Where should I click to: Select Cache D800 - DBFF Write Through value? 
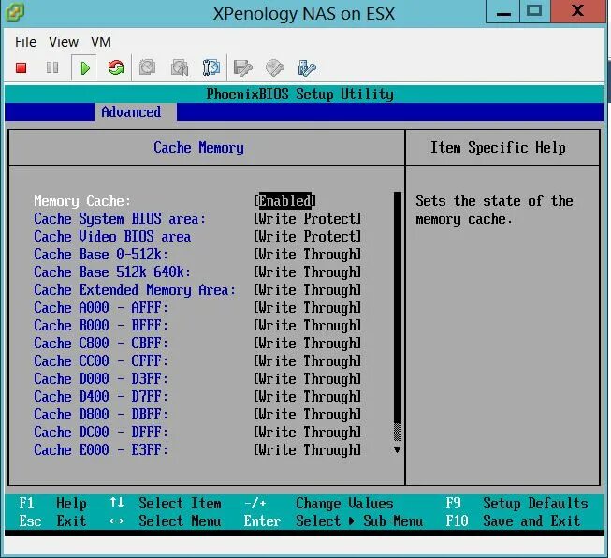[308, 414]
